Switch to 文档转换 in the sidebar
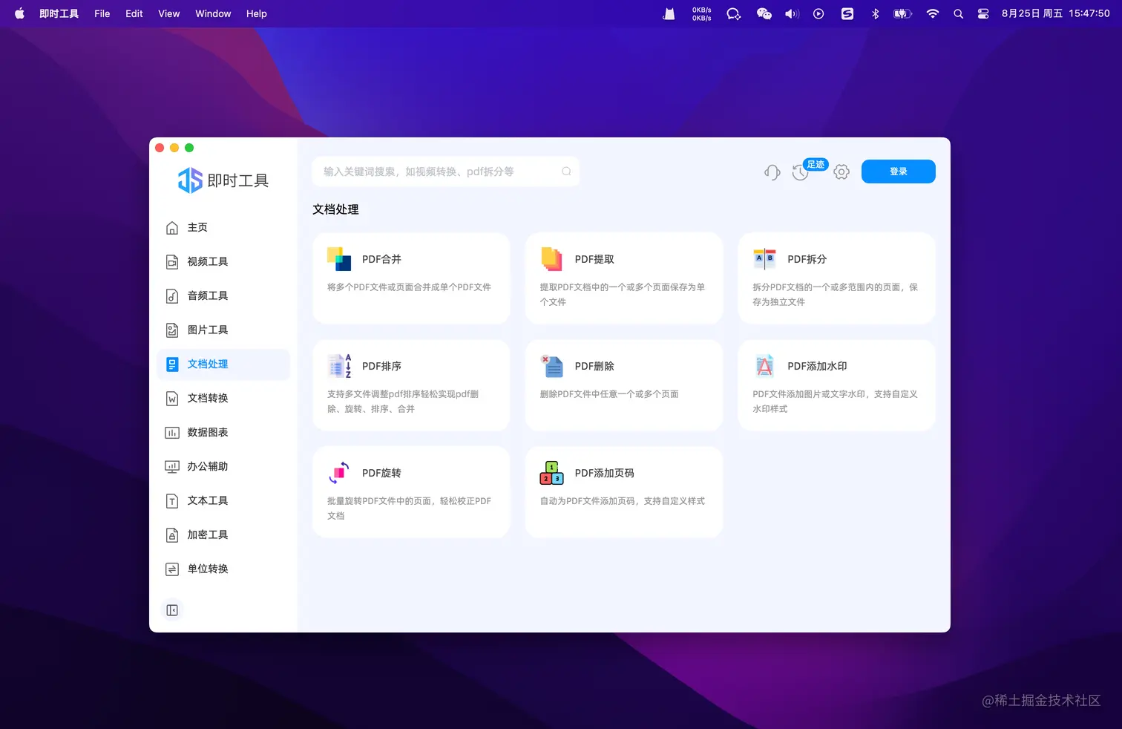The width and height of the screenshot is (1122, 729). click(x=223, y=398)
